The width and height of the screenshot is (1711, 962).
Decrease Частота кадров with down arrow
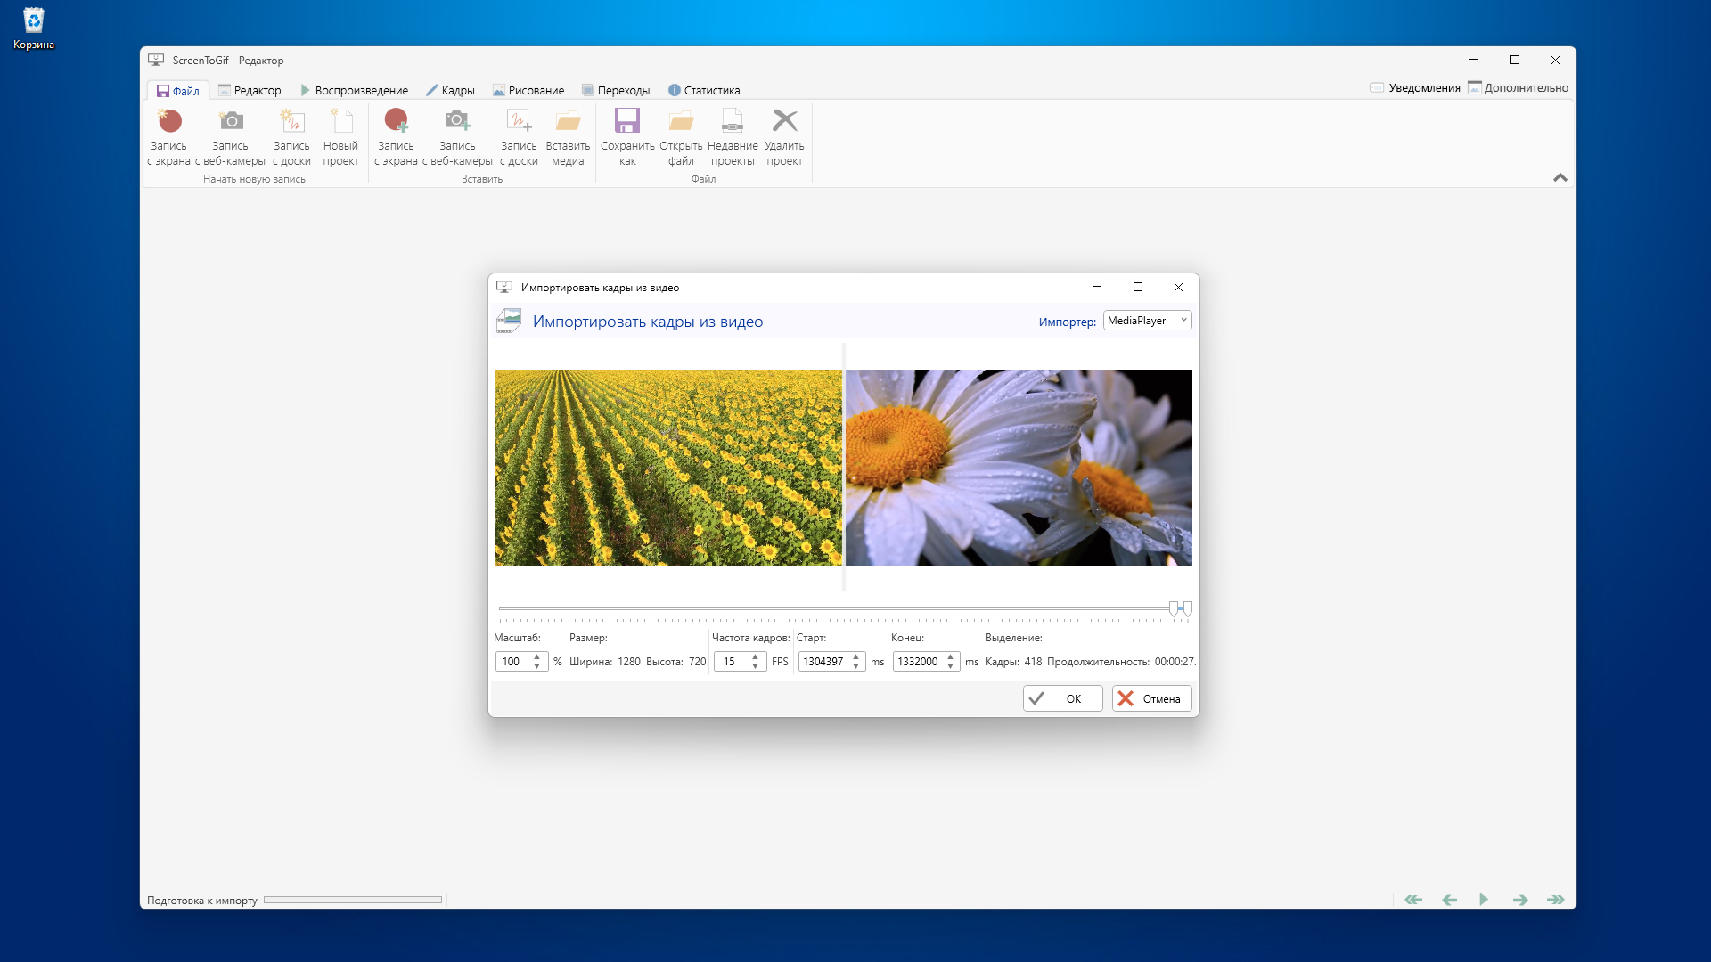click(x=755, y=666)
